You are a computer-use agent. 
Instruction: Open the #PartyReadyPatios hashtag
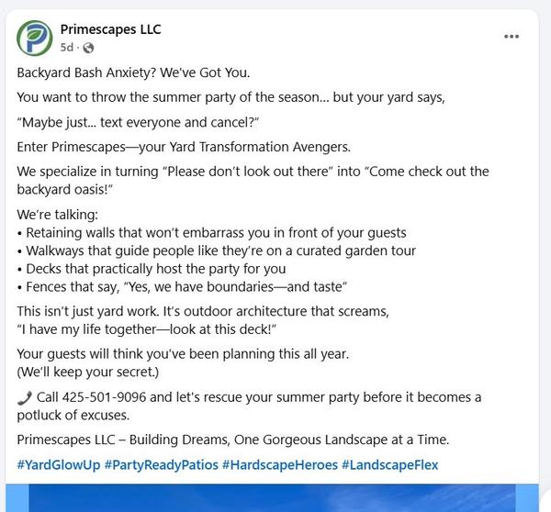(161, 465)
